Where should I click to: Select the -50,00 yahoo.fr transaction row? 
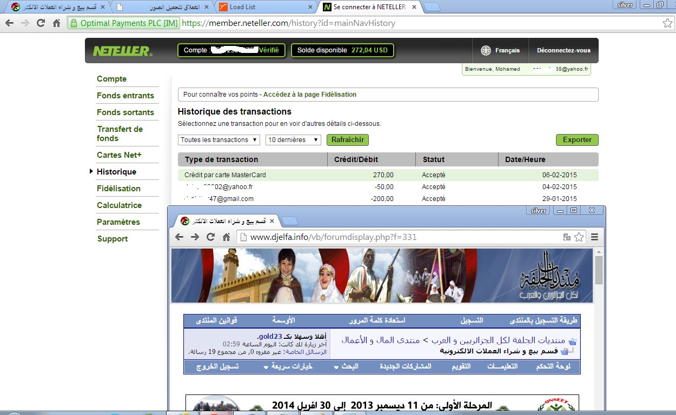click(388, 187)
